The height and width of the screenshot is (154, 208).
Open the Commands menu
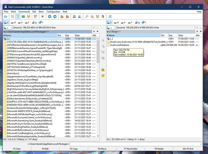click(24, 12)
